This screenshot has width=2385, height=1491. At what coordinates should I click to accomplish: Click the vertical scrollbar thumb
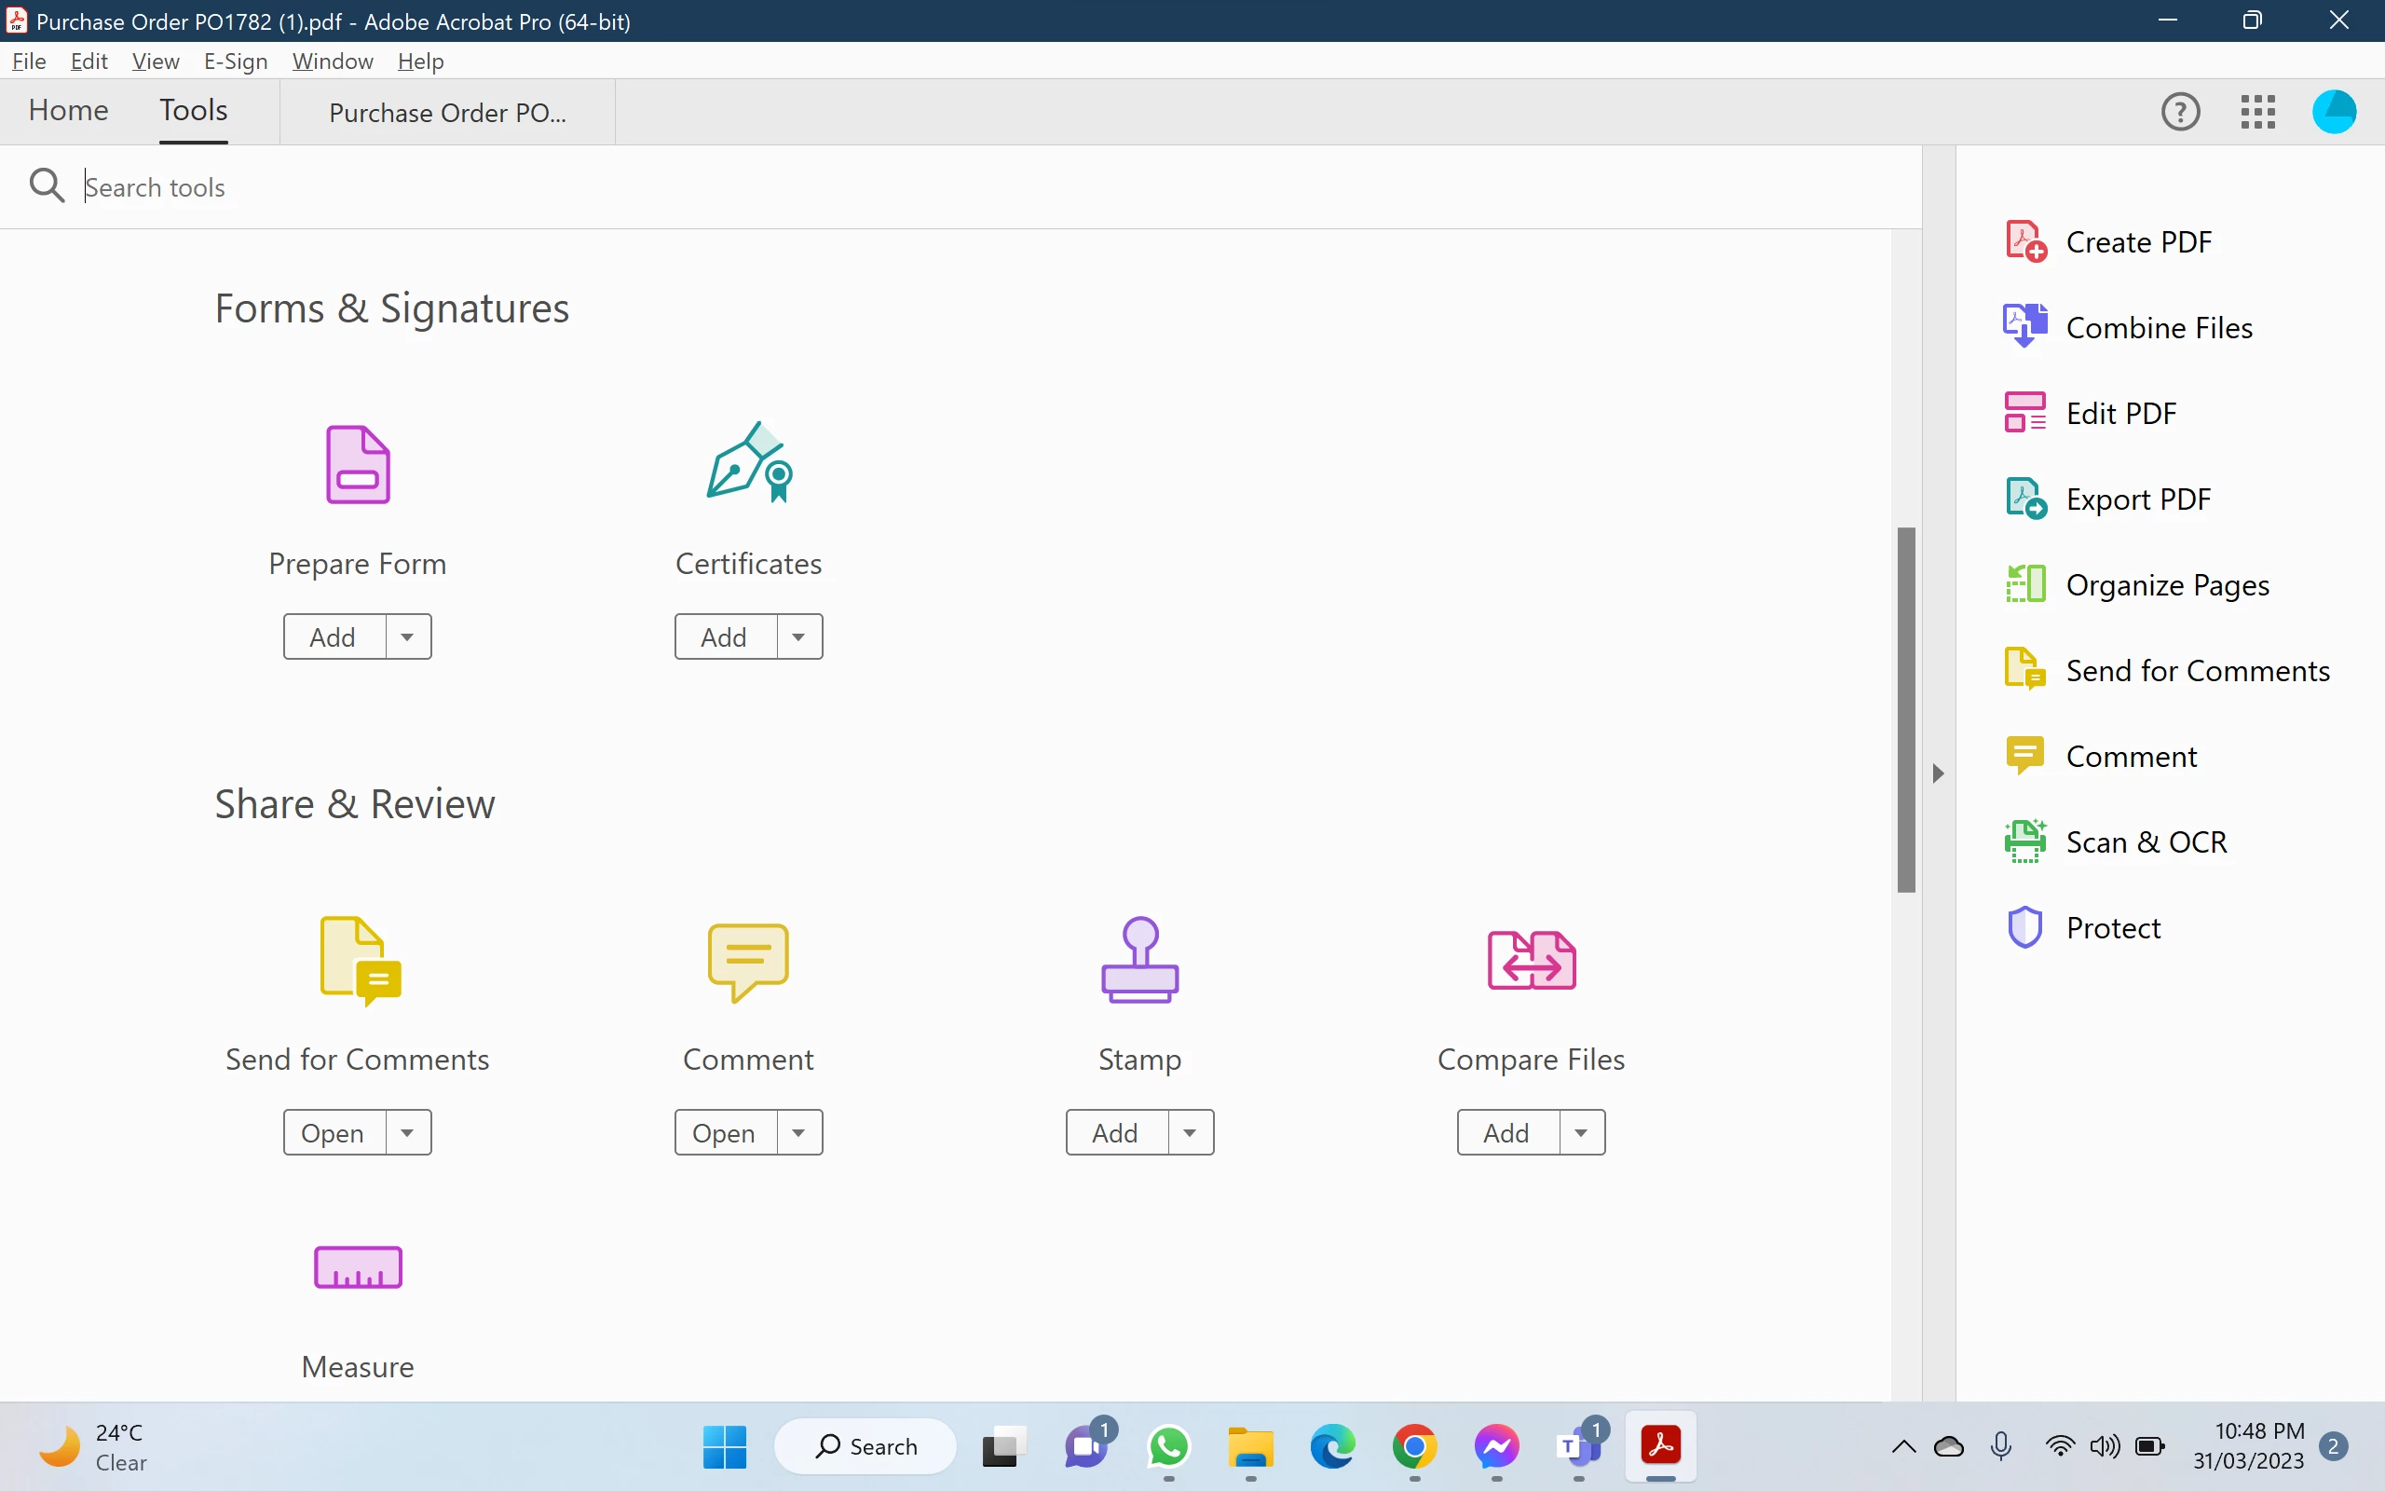(x=1906, y=710)
